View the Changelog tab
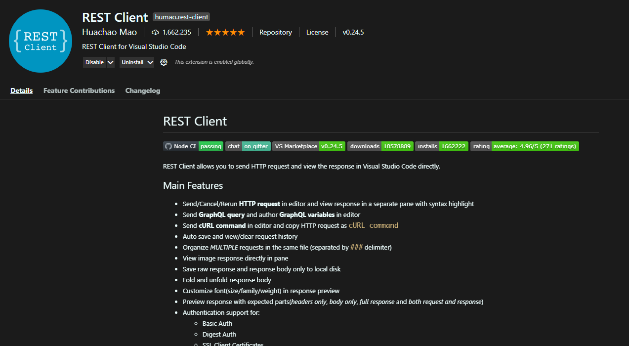 click(x=143, y=90)
